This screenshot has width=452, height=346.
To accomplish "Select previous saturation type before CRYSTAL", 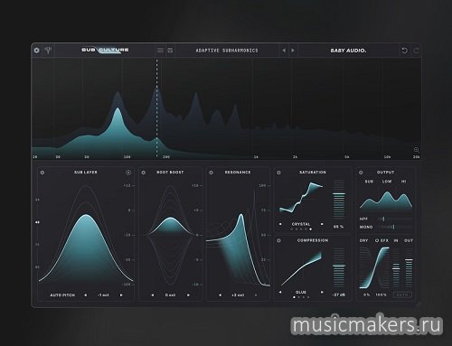I will tap(280, 224).
